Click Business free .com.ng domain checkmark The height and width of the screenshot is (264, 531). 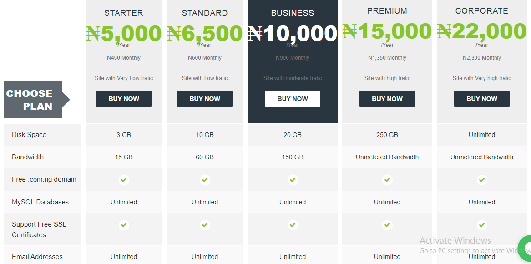(293, 180)
